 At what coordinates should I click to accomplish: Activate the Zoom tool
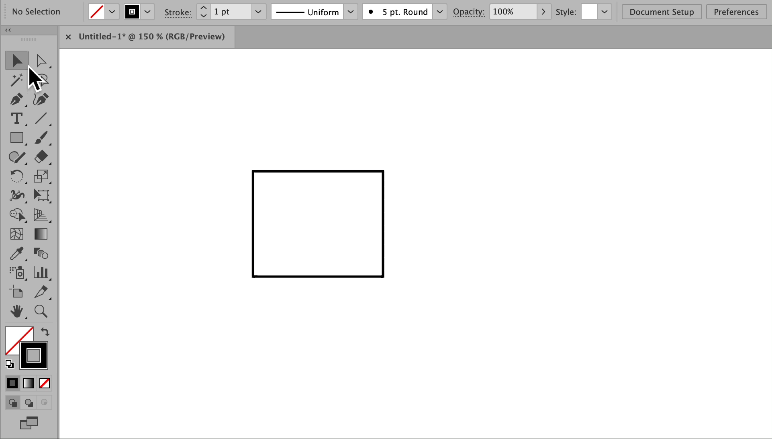(x=41, y=311)
